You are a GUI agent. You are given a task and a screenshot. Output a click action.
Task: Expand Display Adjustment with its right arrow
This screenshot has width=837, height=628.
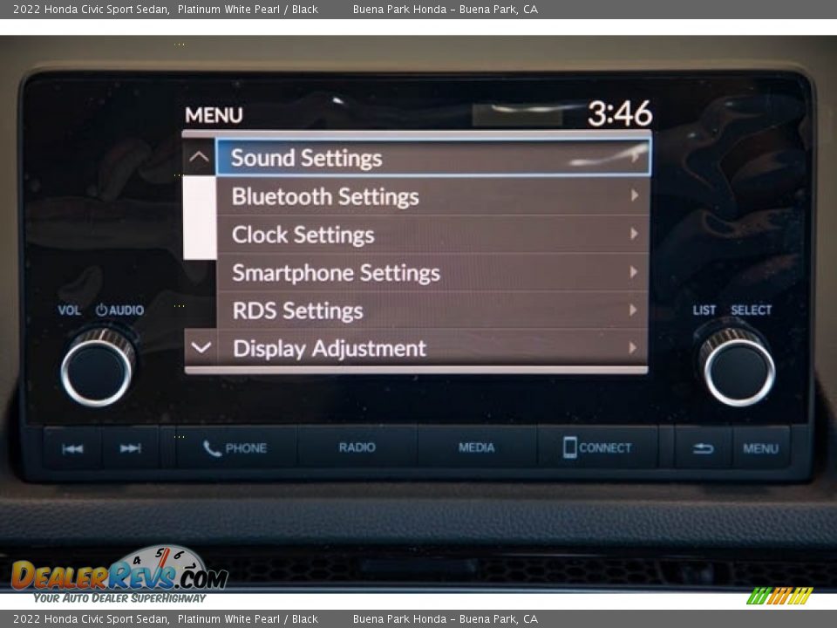(x=634, y=348)
